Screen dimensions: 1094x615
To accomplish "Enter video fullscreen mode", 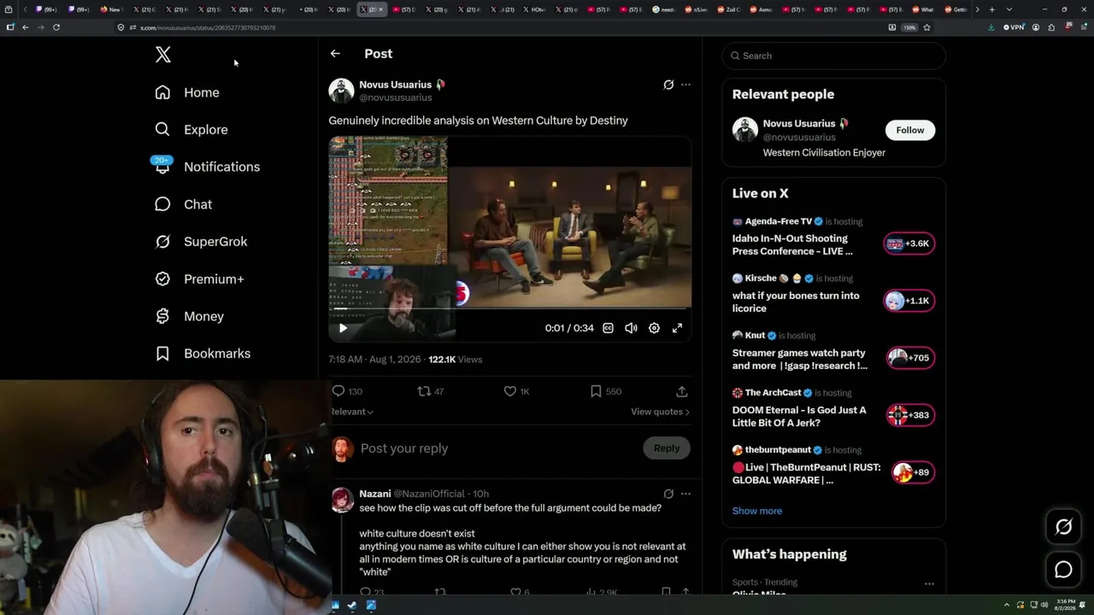I will click(x=677, y=328).
